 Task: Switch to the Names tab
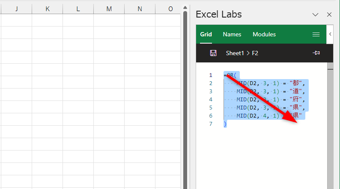pyautogui.click(x=232, y=34)
